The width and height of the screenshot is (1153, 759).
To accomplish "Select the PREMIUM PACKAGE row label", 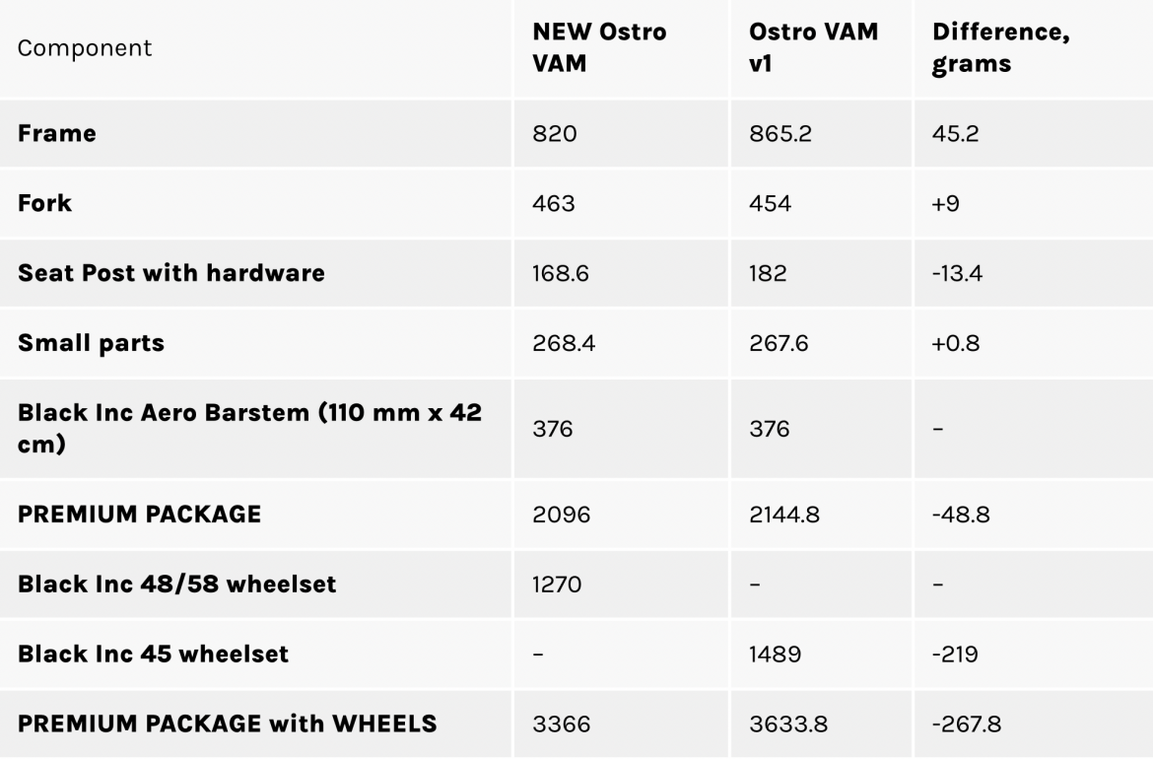I will pos(140,515).
